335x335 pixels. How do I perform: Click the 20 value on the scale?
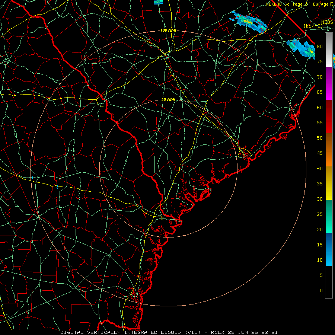coord(320,229)
